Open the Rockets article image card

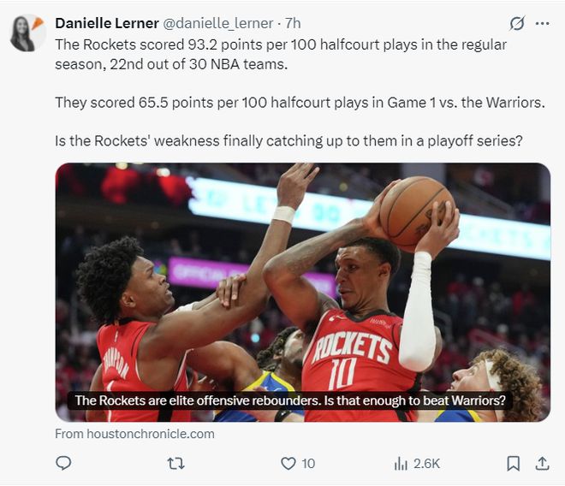coord(303,292)
